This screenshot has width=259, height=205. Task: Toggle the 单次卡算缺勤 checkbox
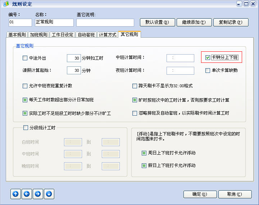coord(208,70)
